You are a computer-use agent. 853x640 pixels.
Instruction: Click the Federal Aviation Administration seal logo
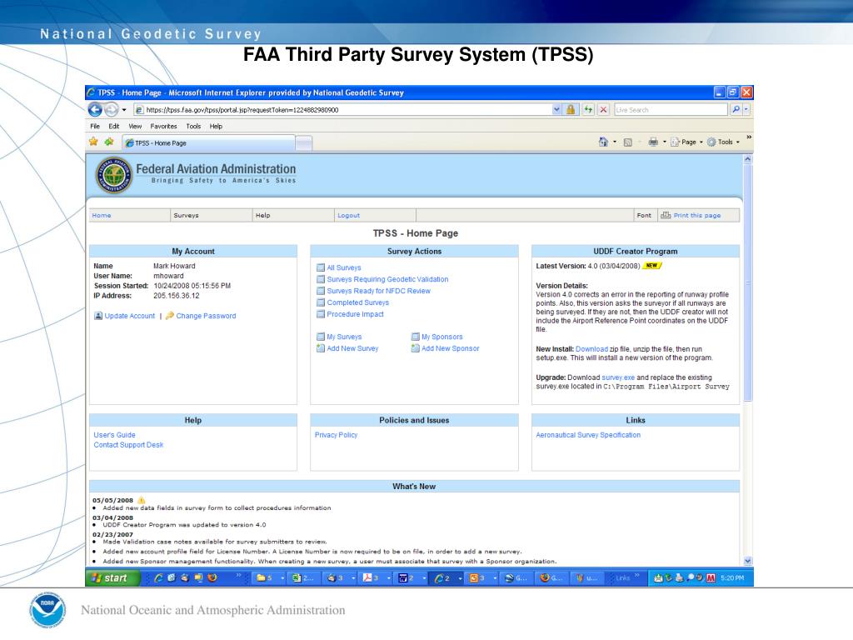(113, 176)
